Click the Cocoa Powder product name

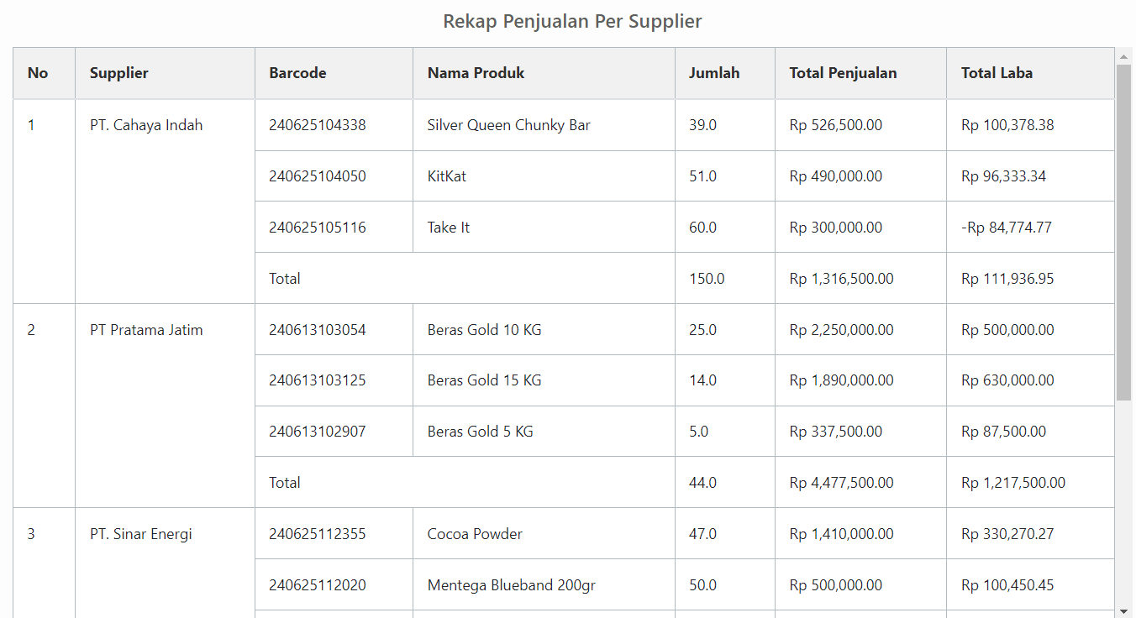(x=475, y=534)
